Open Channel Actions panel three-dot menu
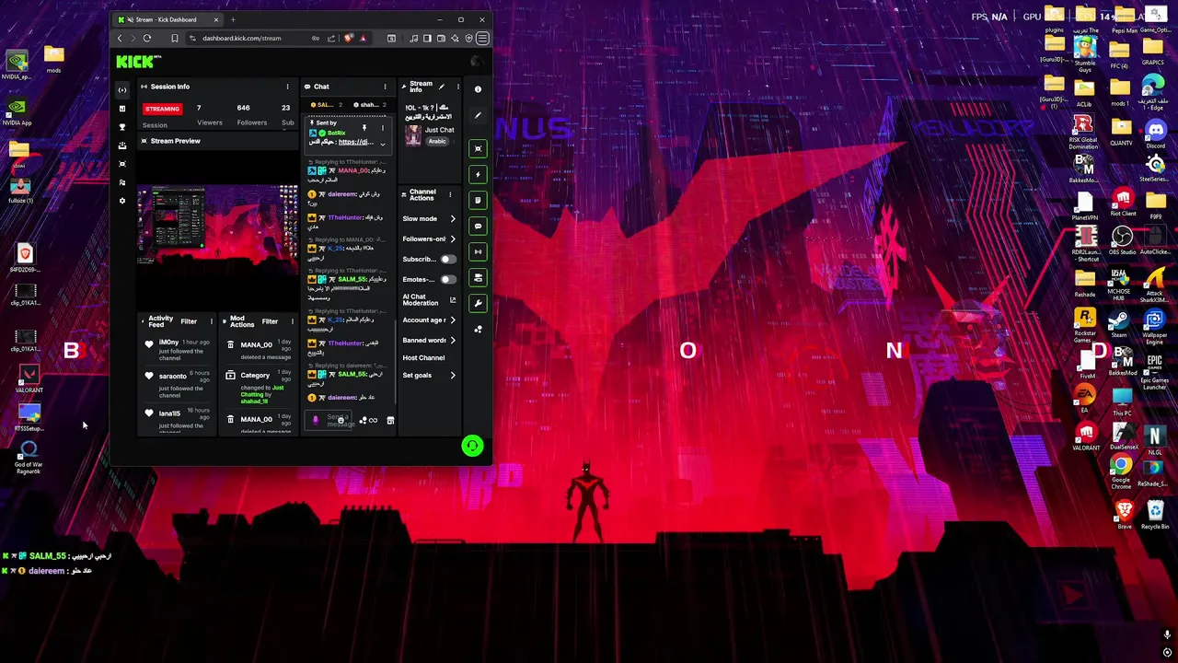 [450, 195]
